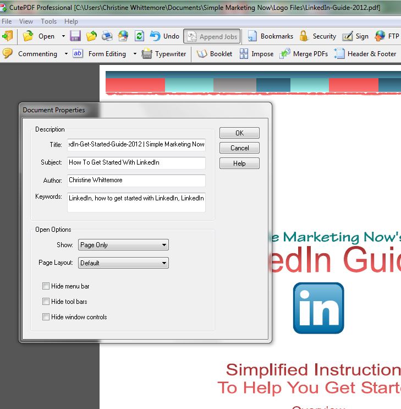Click the green refresh page icon
Screen dimensions: 401x409
[139, 36]
